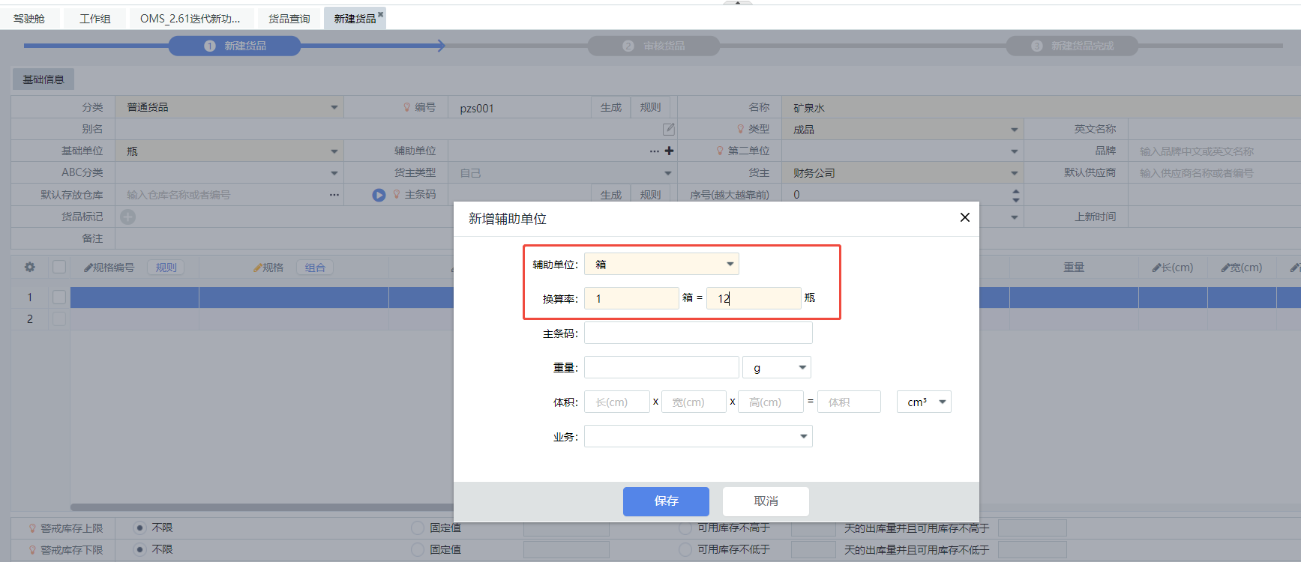Click the plus icon beside 辅助单位 field

click(x=669, y=151)
